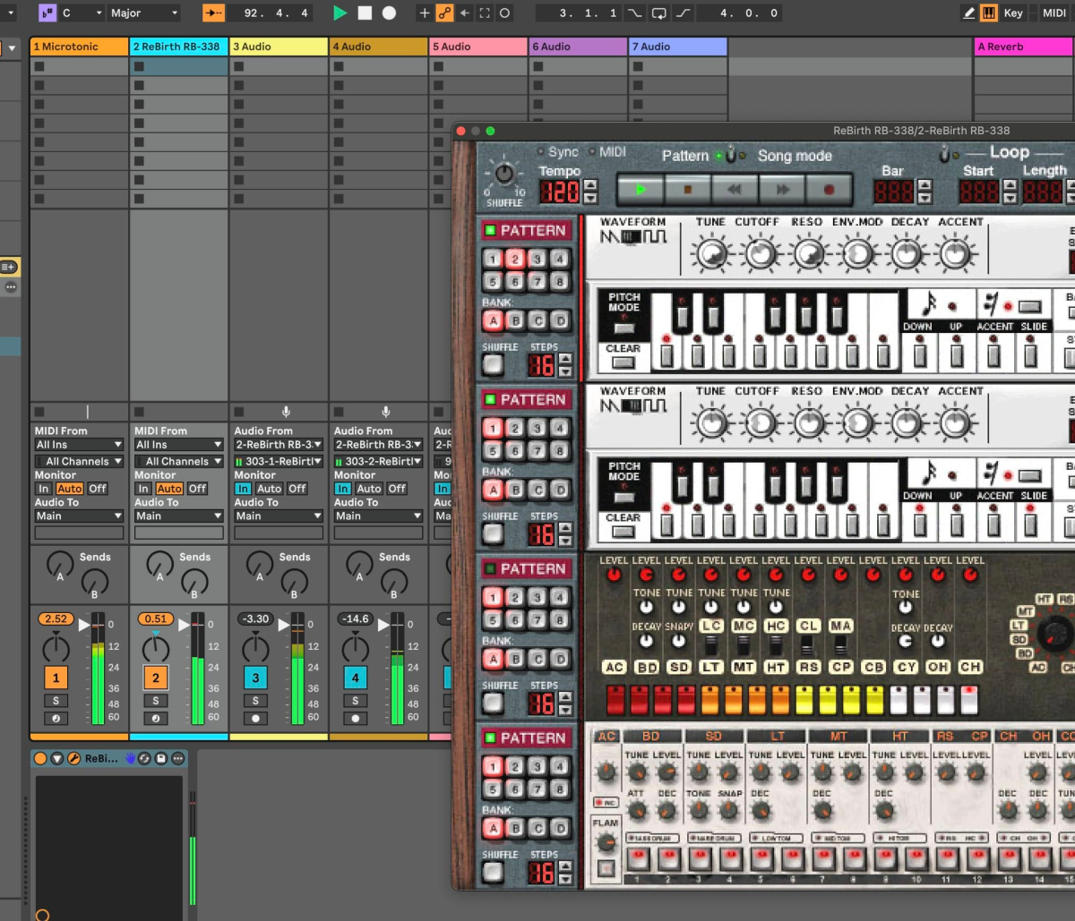Select the 6 Audio track header
The height and width of the screenshot is (921, 1075).
579,47
